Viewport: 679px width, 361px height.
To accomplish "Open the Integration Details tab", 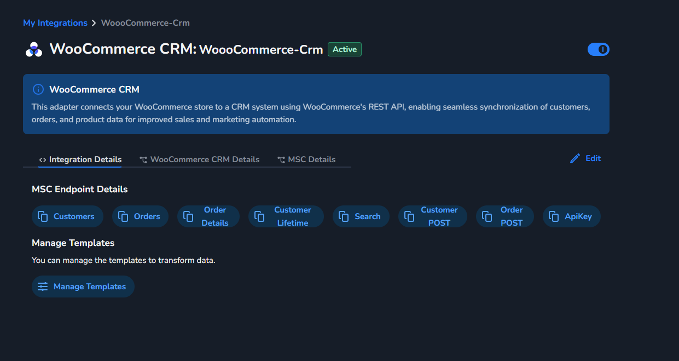I will click(x=80, y=159).
